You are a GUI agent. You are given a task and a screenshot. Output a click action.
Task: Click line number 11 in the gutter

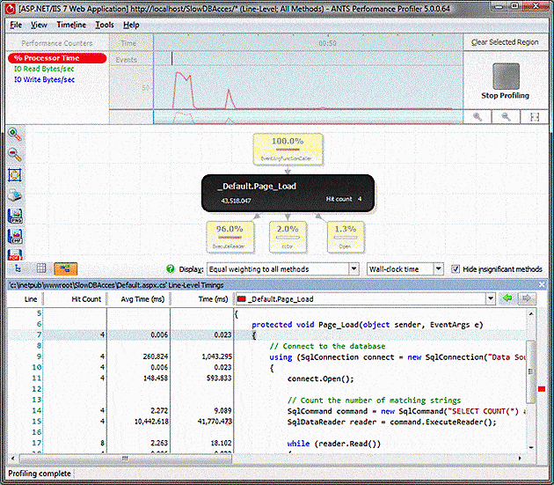coord(37,378)
